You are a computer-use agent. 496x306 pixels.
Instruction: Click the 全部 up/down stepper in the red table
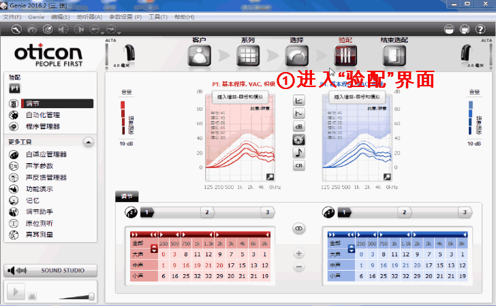point(154,248)
